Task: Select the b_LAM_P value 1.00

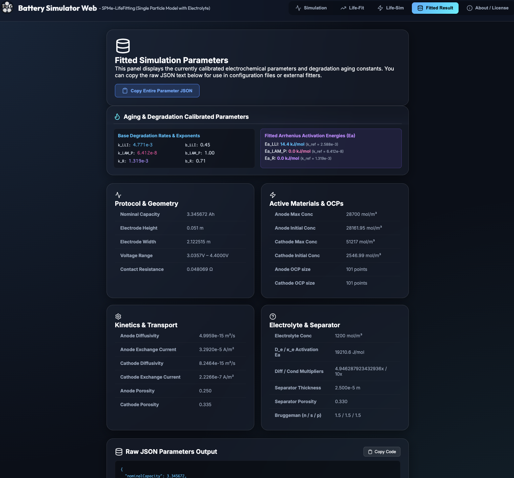Action: coord(210,153)
